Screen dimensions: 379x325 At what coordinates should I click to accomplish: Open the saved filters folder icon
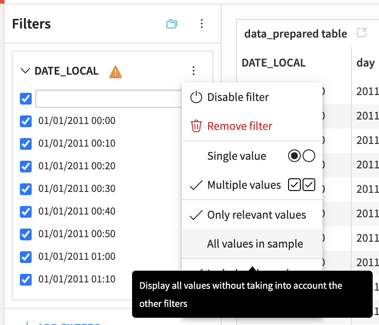172,24
